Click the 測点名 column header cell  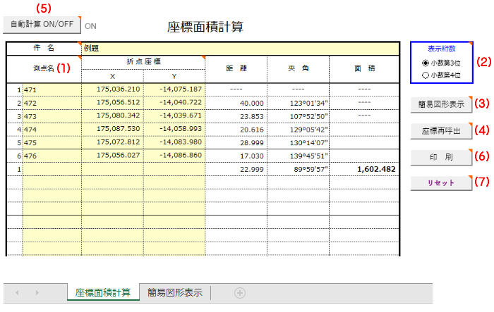[44, 68]
